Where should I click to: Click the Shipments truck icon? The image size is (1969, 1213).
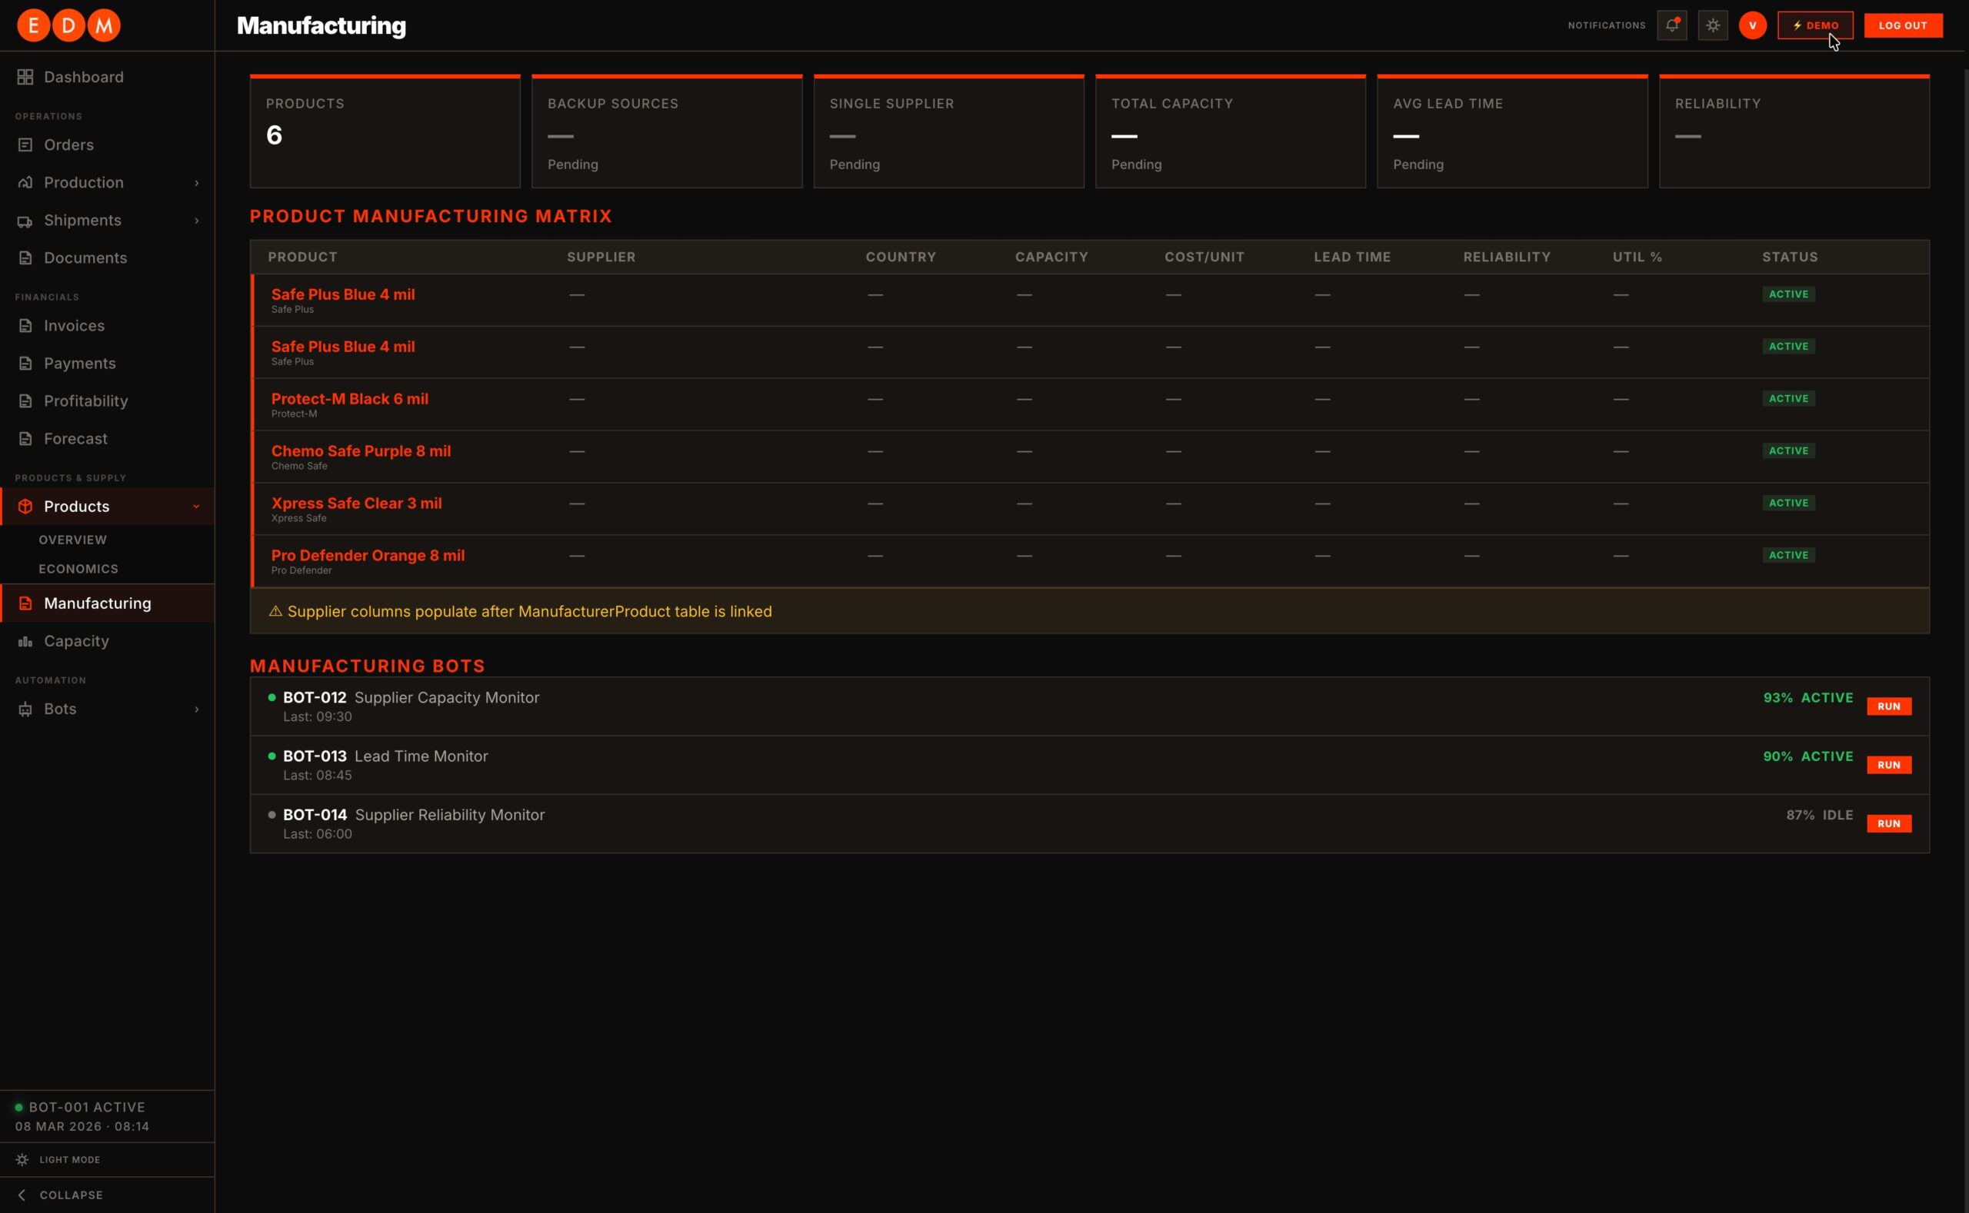point(25,221)
